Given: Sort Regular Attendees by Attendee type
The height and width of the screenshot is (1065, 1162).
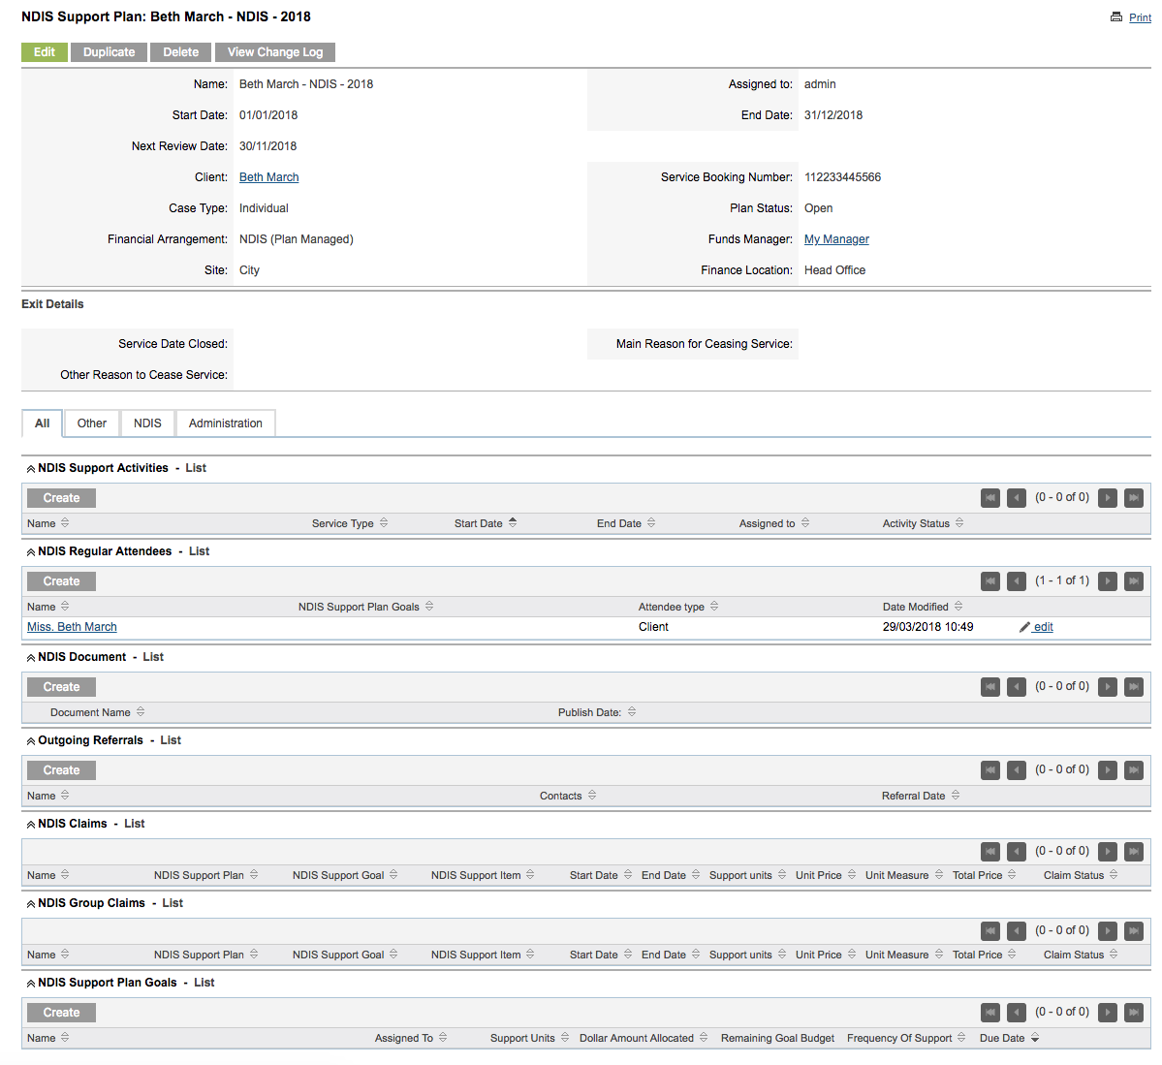Looking at the screenshot, I should pyautogui.click(x=678, y=607).
